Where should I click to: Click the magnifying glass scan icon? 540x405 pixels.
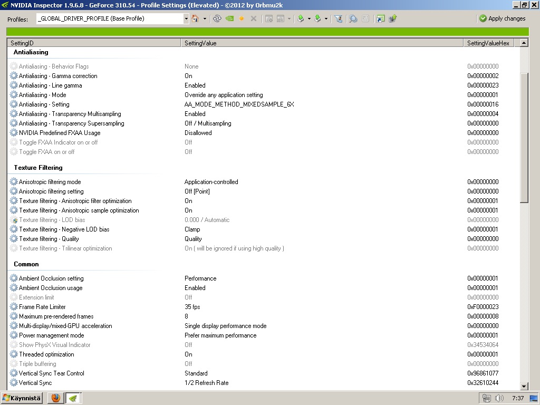353,18
